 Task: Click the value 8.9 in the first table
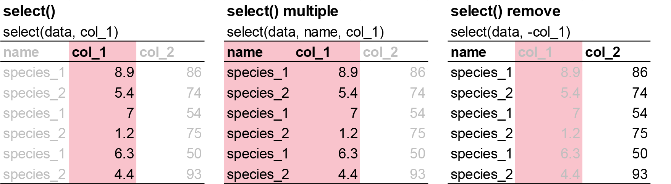click(x=124, y=73)
